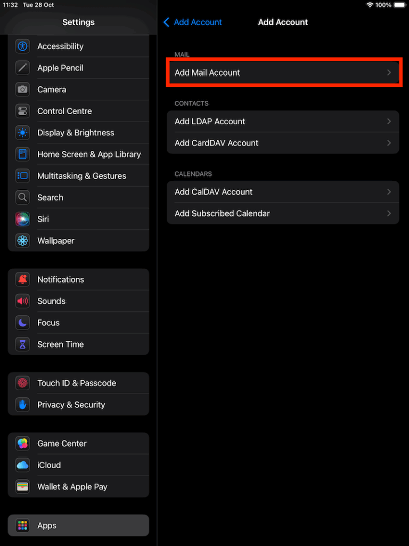
Task: Tap the battery indicator in status bar
Action: pos(399,5)
